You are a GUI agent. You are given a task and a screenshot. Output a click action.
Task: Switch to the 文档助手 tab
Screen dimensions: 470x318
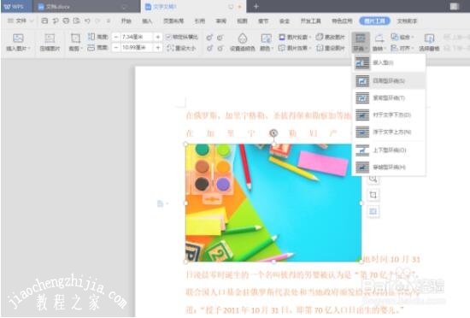407,21
